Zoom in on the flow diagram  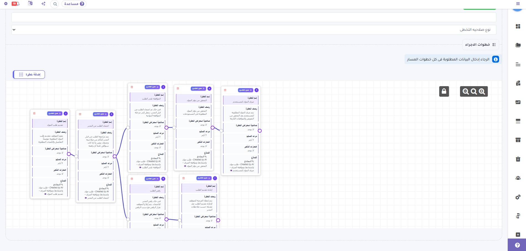(x=482, y=91)
